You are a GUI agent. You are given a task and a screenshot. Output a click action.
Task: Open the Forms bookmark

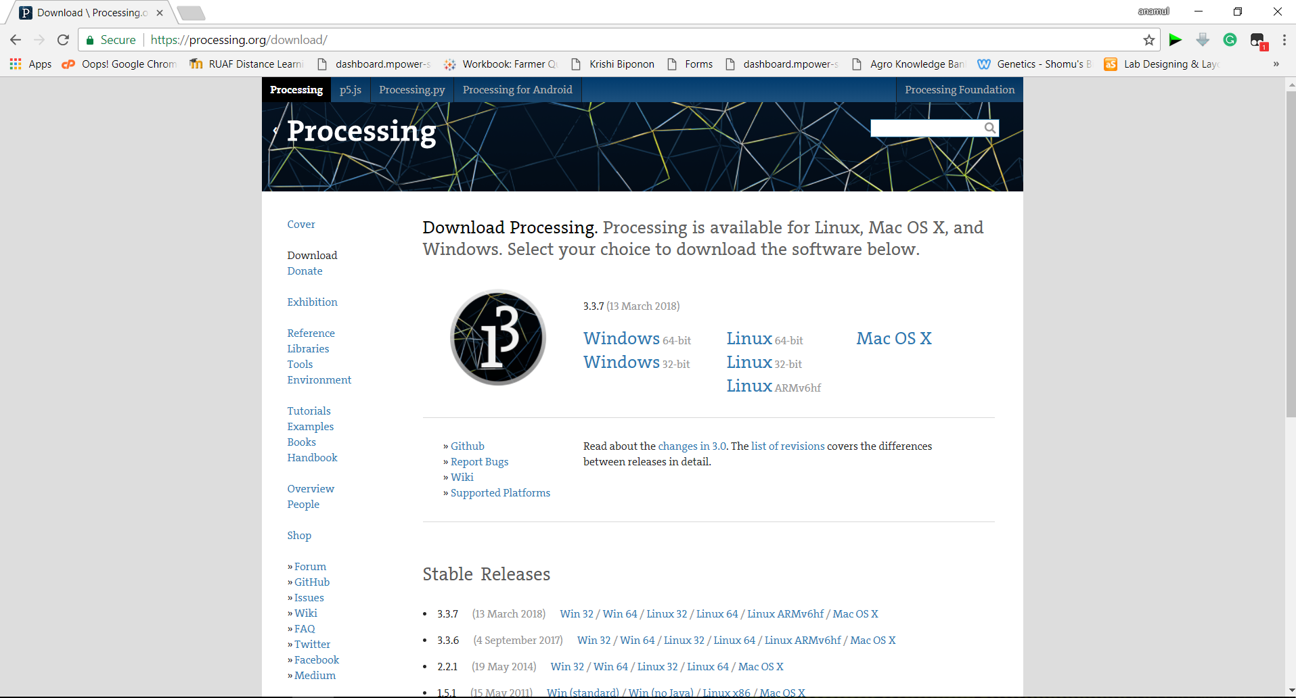pyautogui.click(x=690, y=64)
